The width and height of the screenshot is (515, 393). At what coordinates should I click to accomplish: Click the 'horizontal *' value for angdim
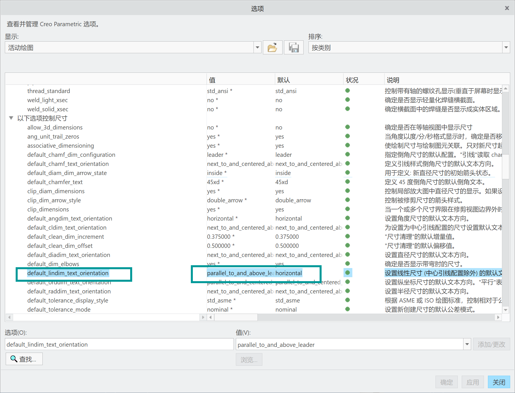[x=222, y=218]
